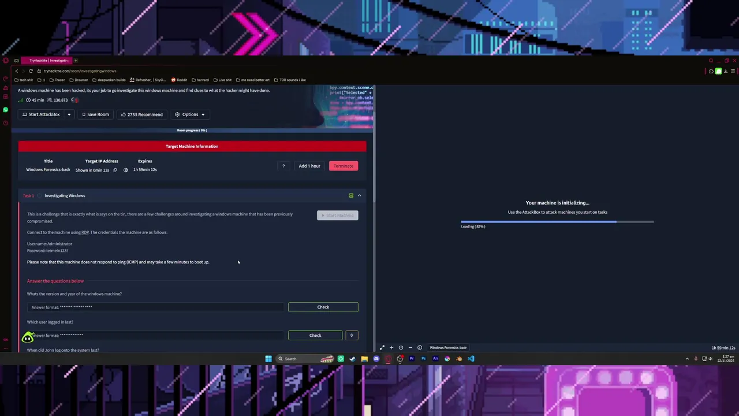The image size is (739, 416).
Task: Toggle fullscreen for the machine view
Action: tap(382, 348)
